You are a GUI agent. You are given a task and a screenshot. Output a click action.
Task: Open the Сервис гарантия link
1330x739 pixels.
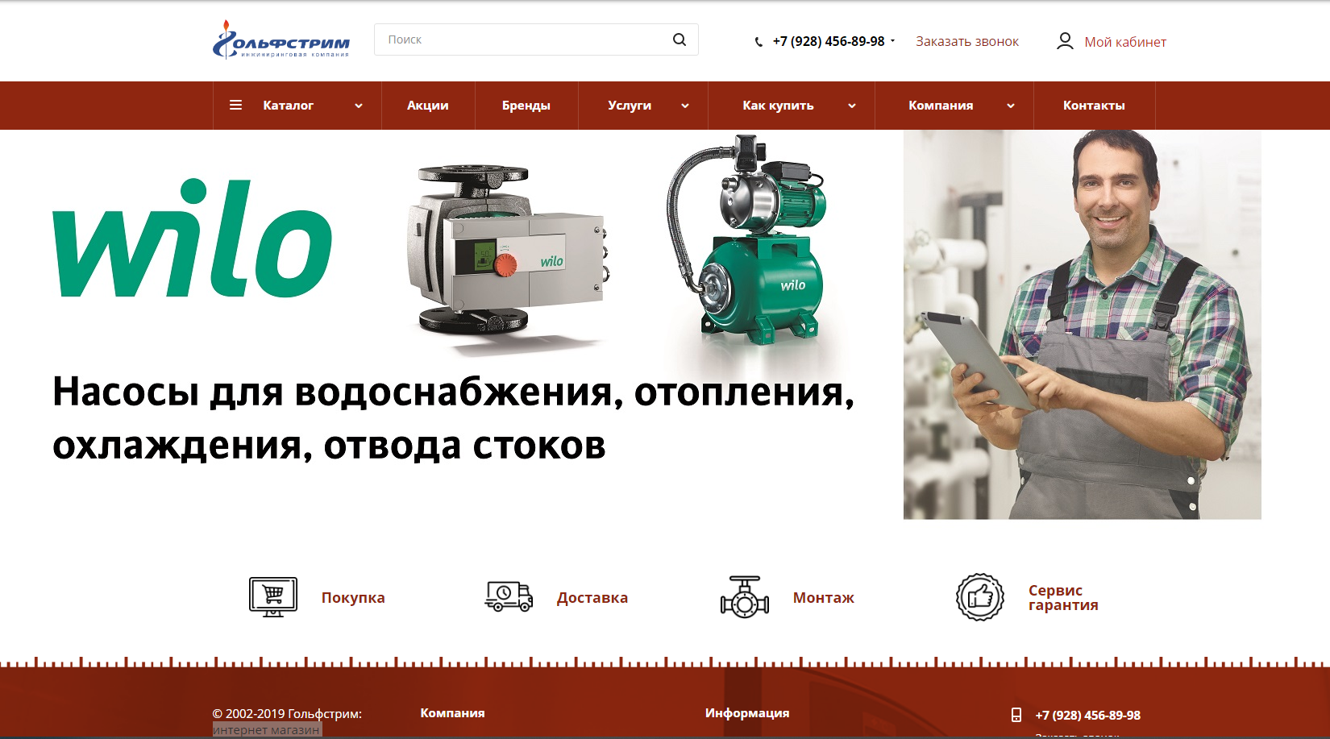pos(1063,598)
